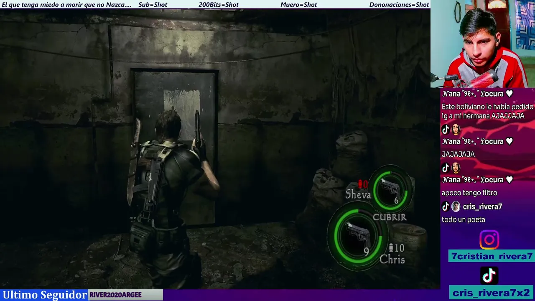Click the CUBRIR partner command label
The height and width of the screenshot is (301, 535).
[x=389, y=217]
